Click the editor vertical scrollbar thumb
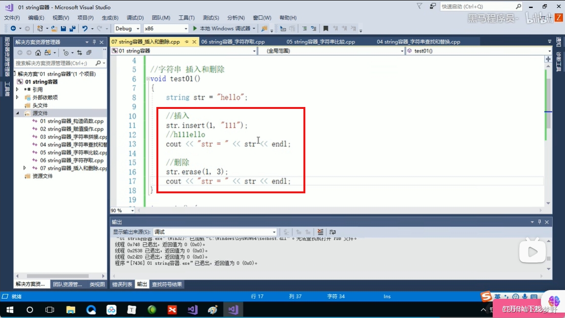The height and width of the screenshot is (318, 565). click(x=548, y=105)
